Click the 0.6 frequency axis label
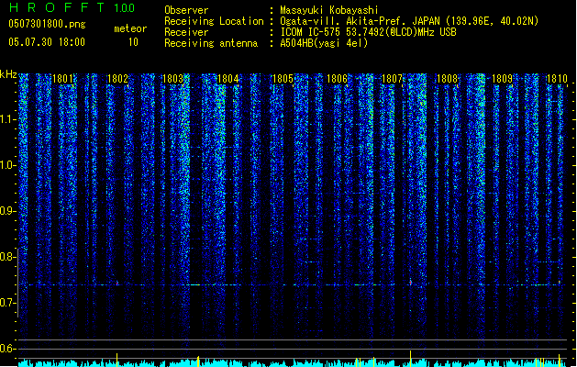Image resolution: width=577 pixels, height=367 pixels. point(8,349)
